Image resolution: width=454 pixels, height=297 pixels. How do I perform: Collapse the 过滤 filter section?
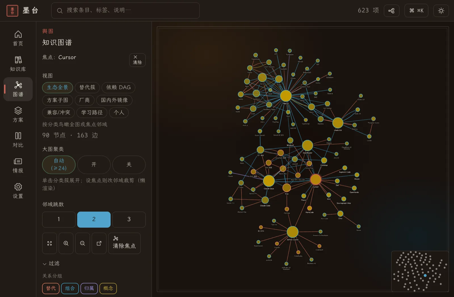pyautogui.click(x=51, y=264)
